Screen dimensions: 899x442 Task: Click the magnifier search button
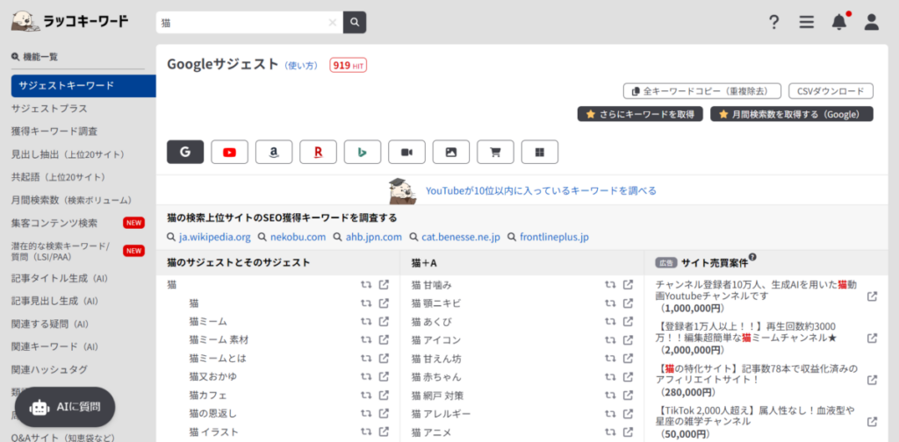(x=355, y=23)
